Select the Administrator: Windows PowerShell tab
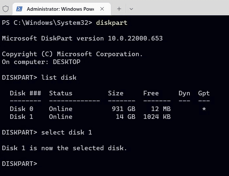 click(x=62, y=9)
